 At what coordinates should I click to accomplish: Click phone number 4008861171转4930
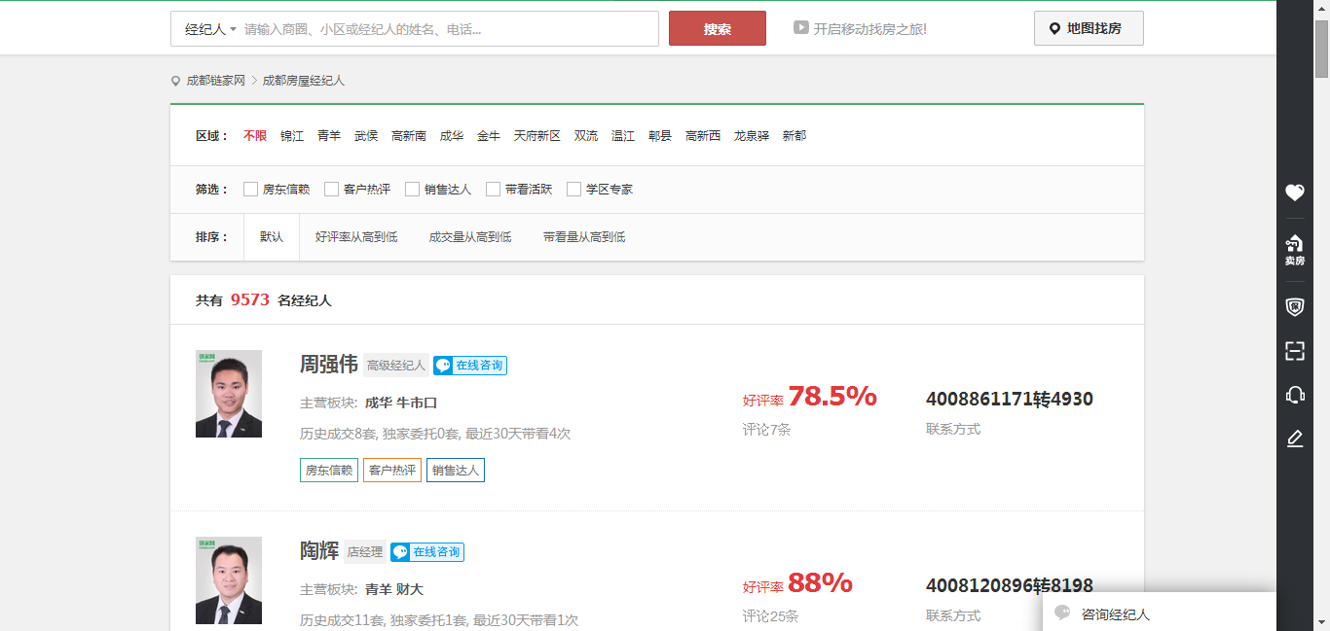point(1010,400)
